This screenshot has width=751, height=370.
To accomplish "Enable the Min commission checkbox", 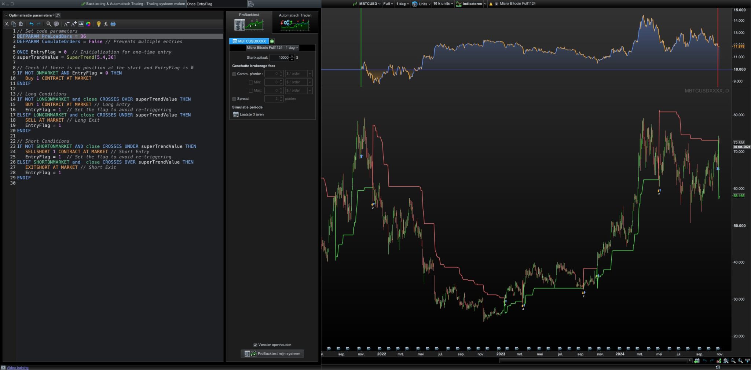I will 251,82.
